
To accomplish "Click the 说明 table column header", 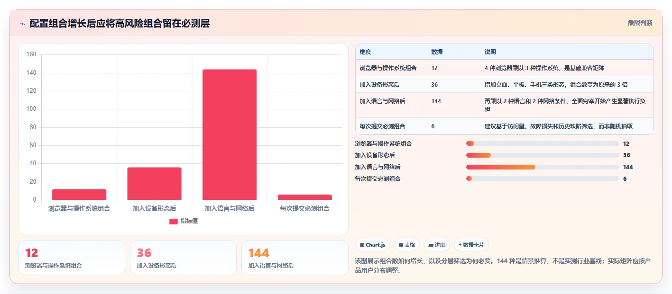I will tap(490, 52).
